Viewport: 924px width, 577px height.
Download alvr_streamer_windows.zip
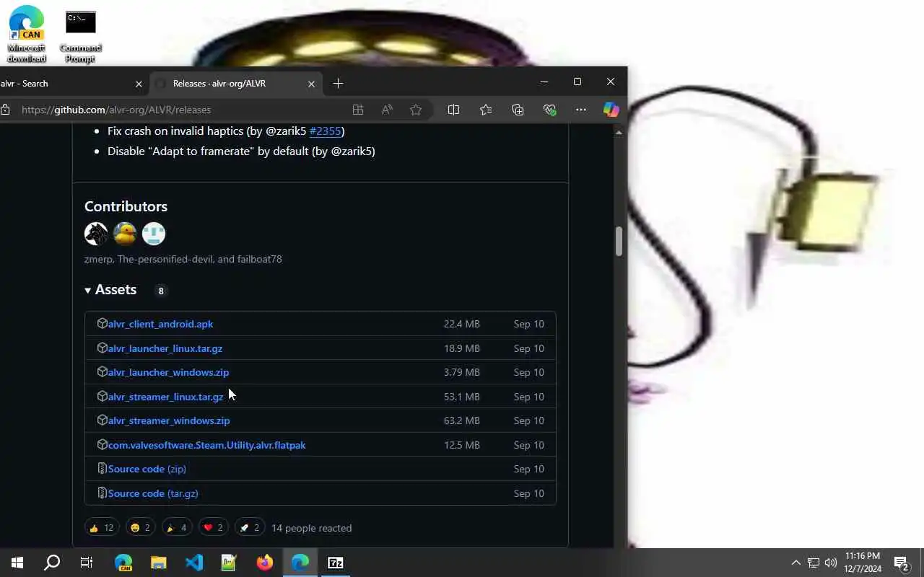coord(169,420)
